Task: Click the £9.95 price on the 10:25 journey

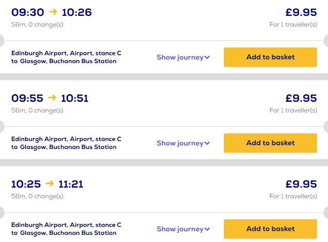Action: click(301, 184)
